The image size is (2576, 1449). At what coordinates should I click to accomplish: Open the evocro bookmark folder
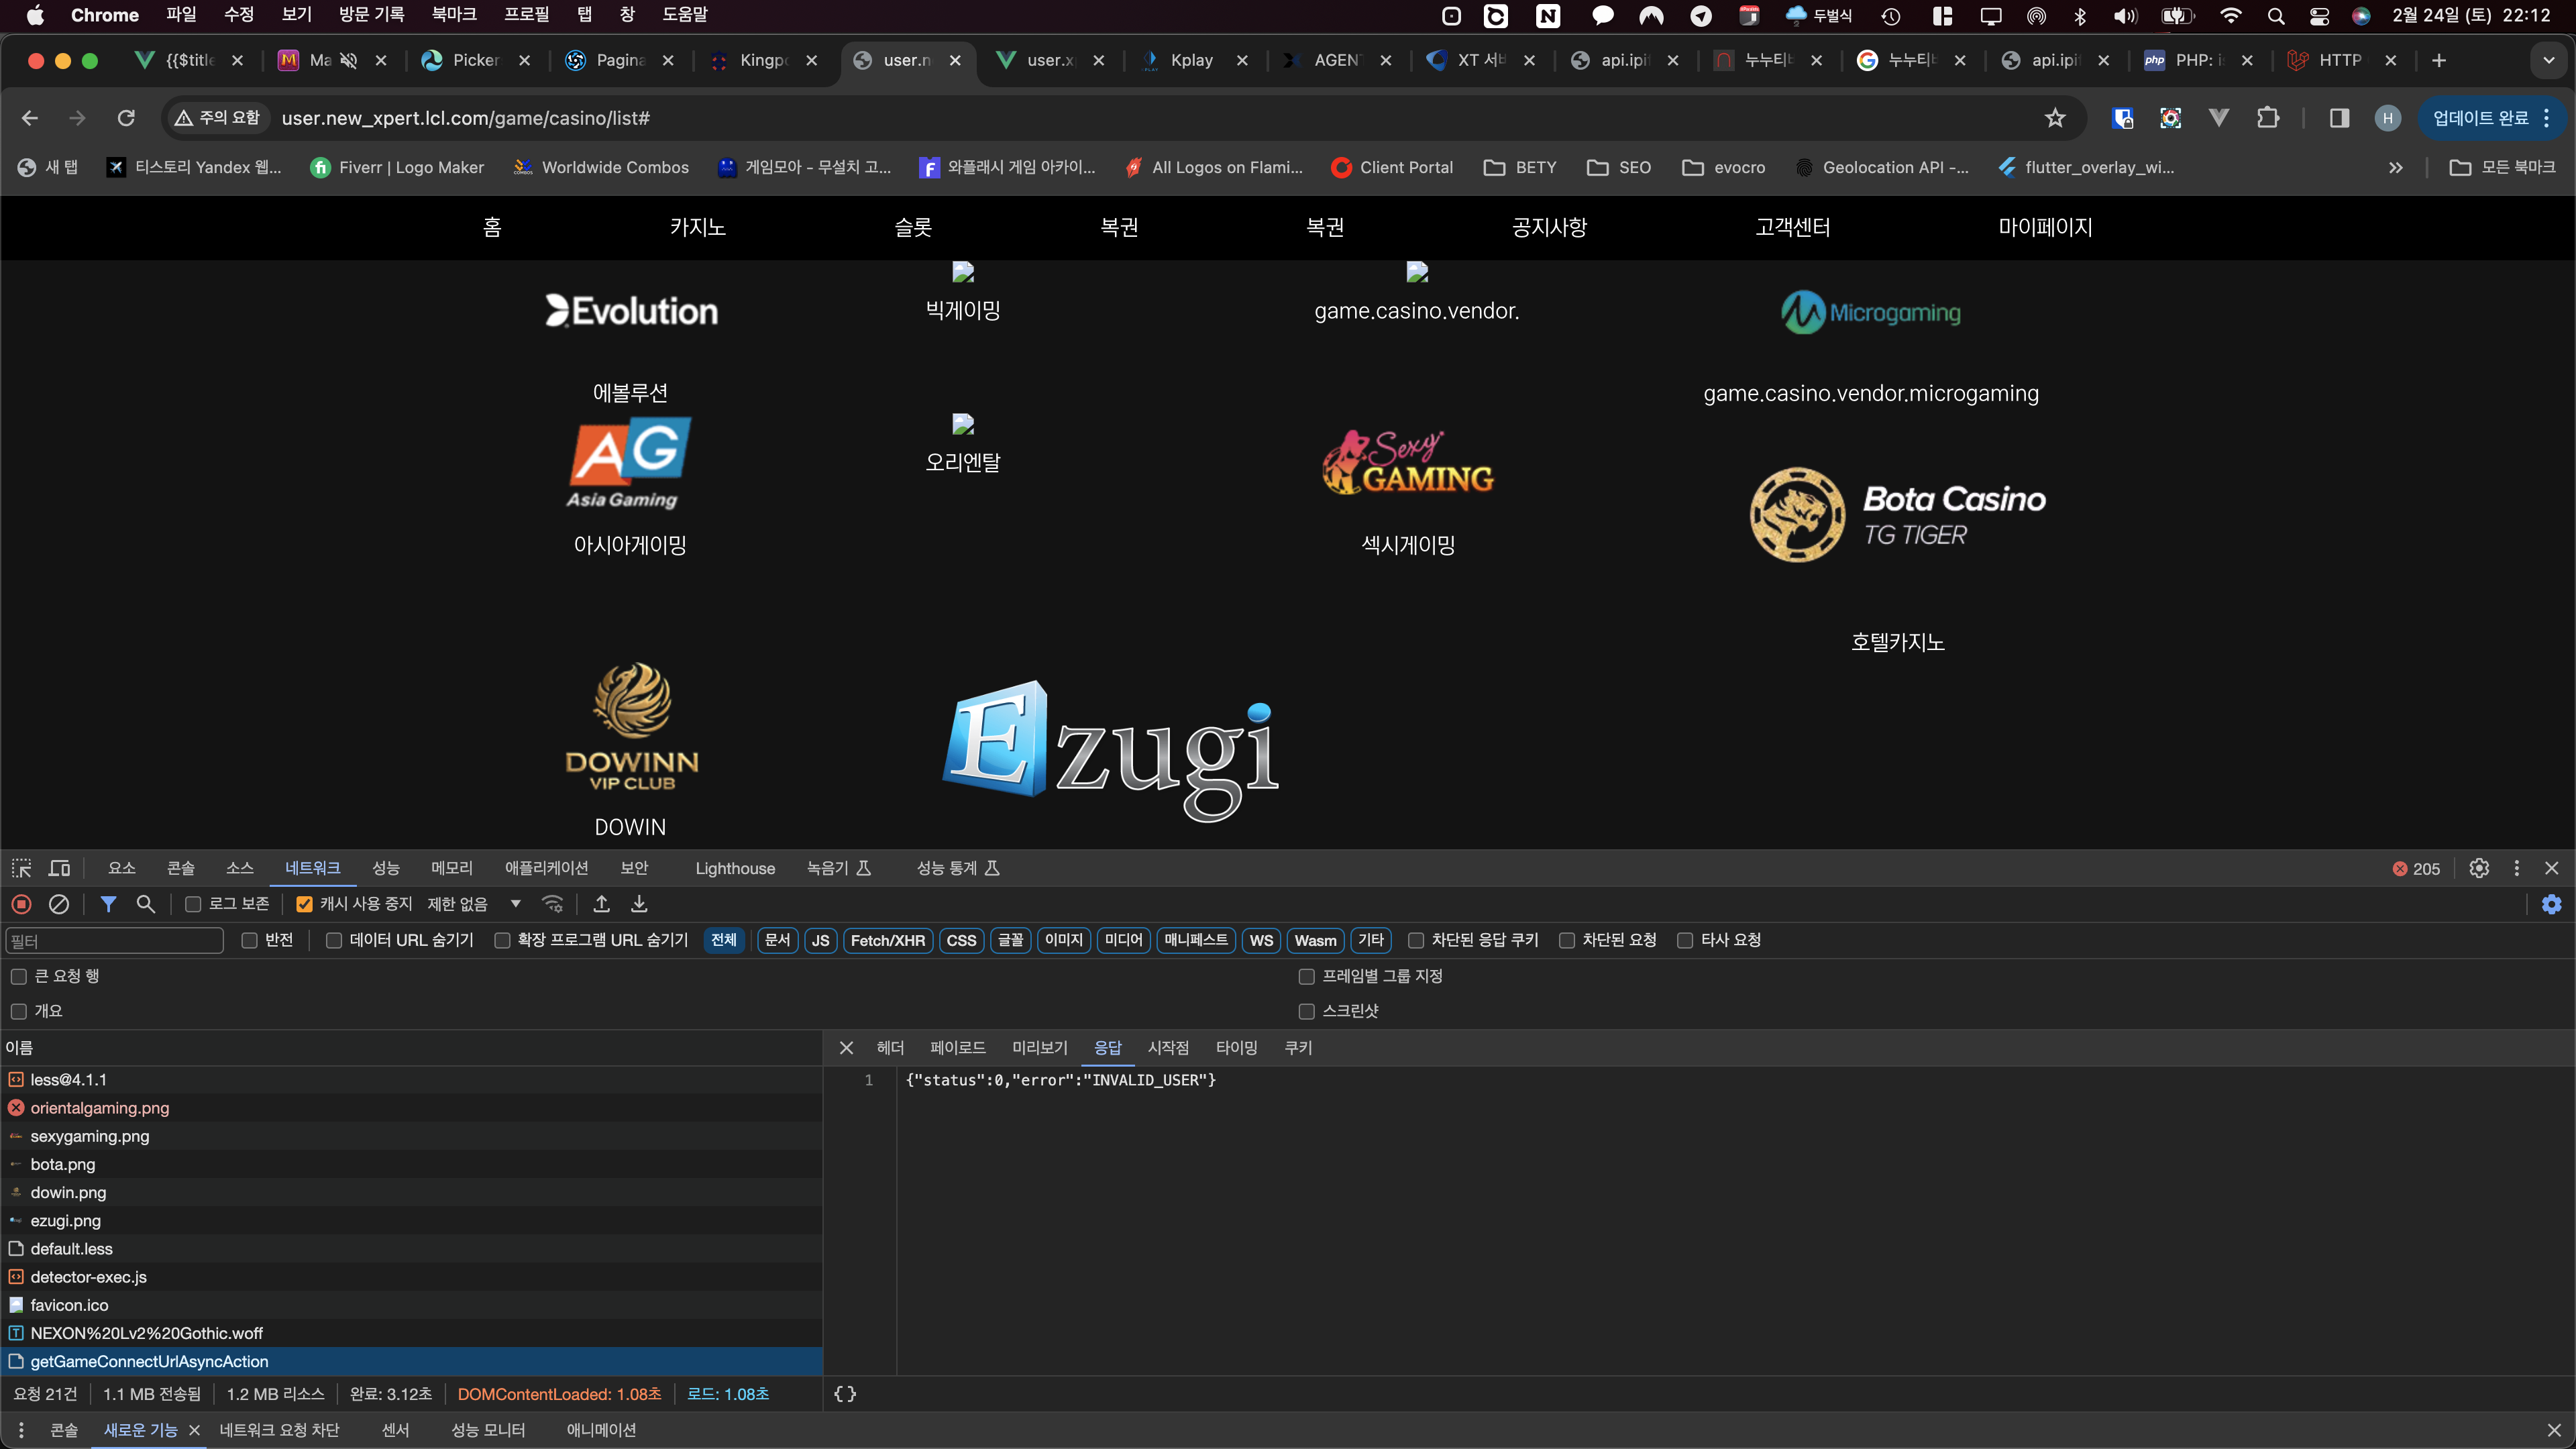[1724, 167]
